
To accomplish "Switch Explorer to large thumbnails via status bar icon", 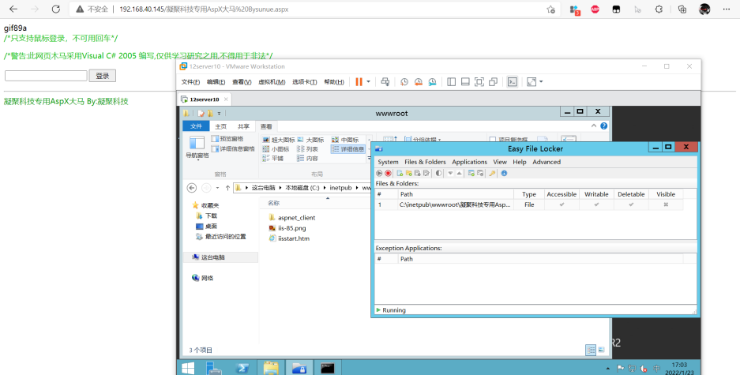I will [x=601, y=350].
